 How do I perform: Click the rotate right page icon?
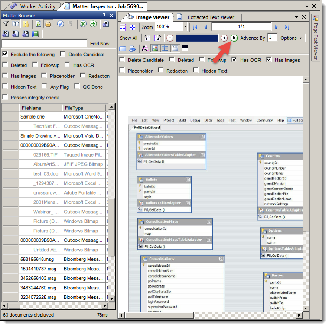coord(157,38)
